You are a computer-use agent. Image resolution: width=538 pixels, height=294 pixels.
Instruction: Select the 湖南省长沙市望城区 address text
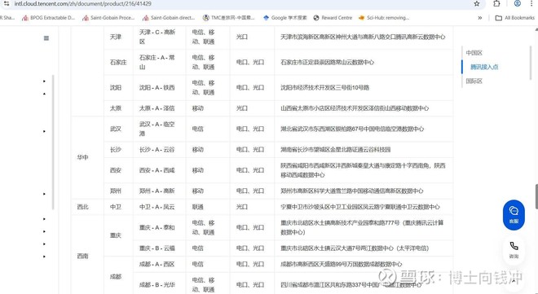(336, 149)
